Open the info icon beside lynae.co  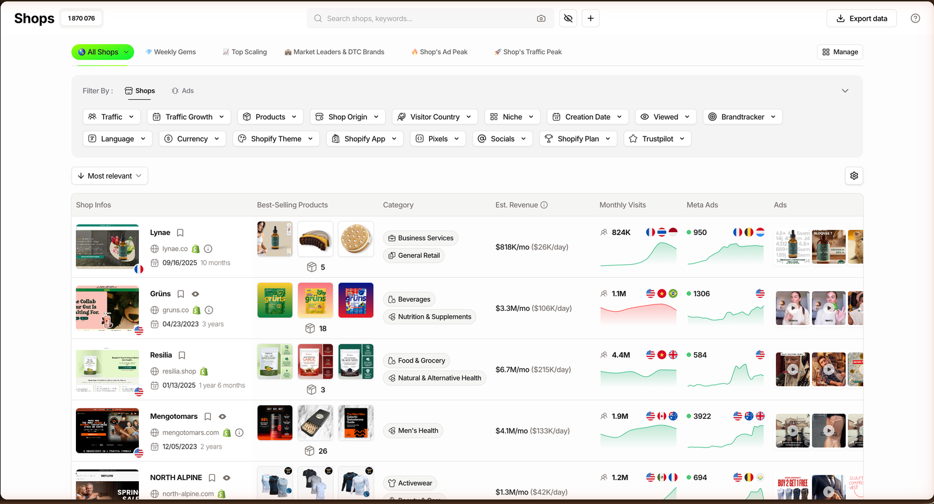(x=208, y=249)
